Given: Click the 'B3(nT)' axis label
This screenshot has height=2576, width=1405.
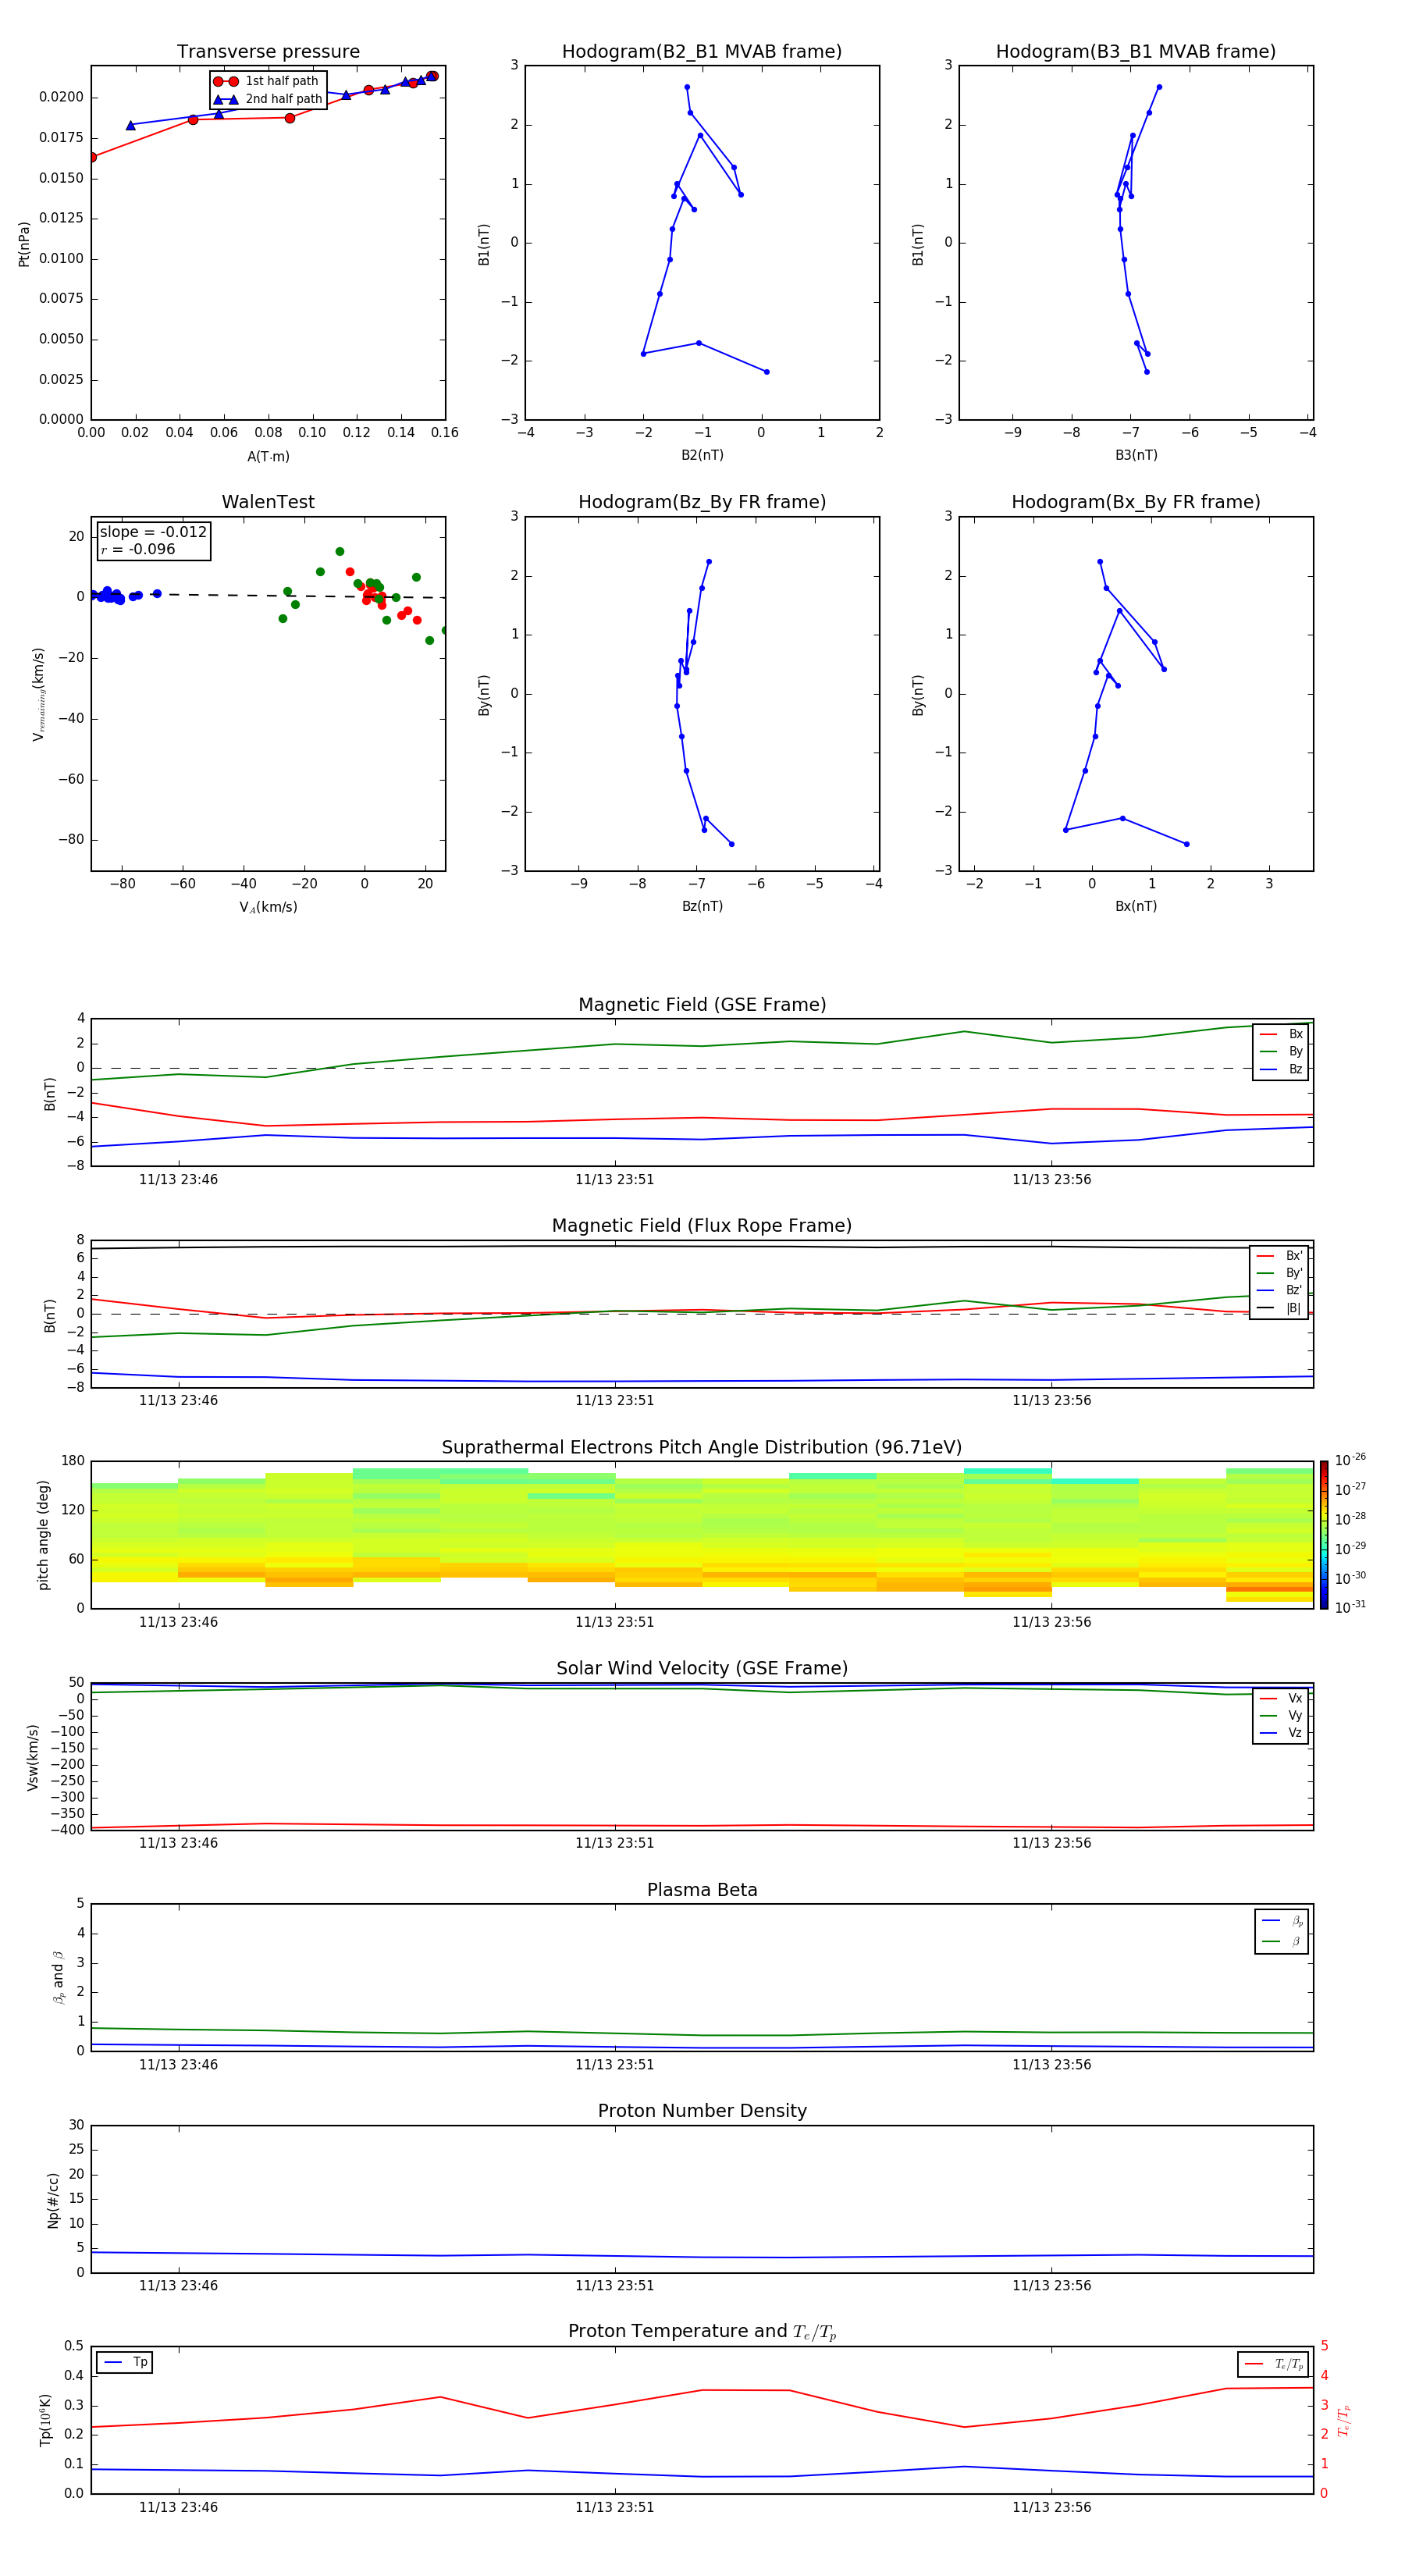Looking at the screenshot, I should pyautogui.click(x=1136, y=455).
